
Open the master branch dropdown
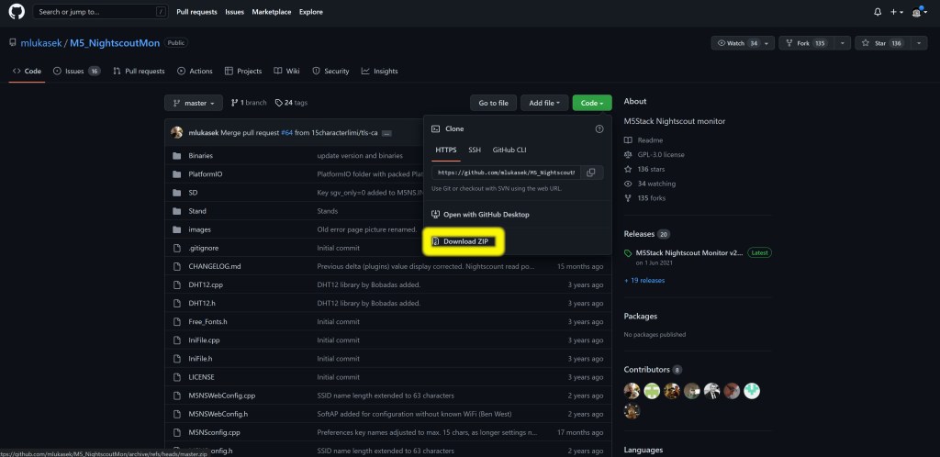coord(194,103)
